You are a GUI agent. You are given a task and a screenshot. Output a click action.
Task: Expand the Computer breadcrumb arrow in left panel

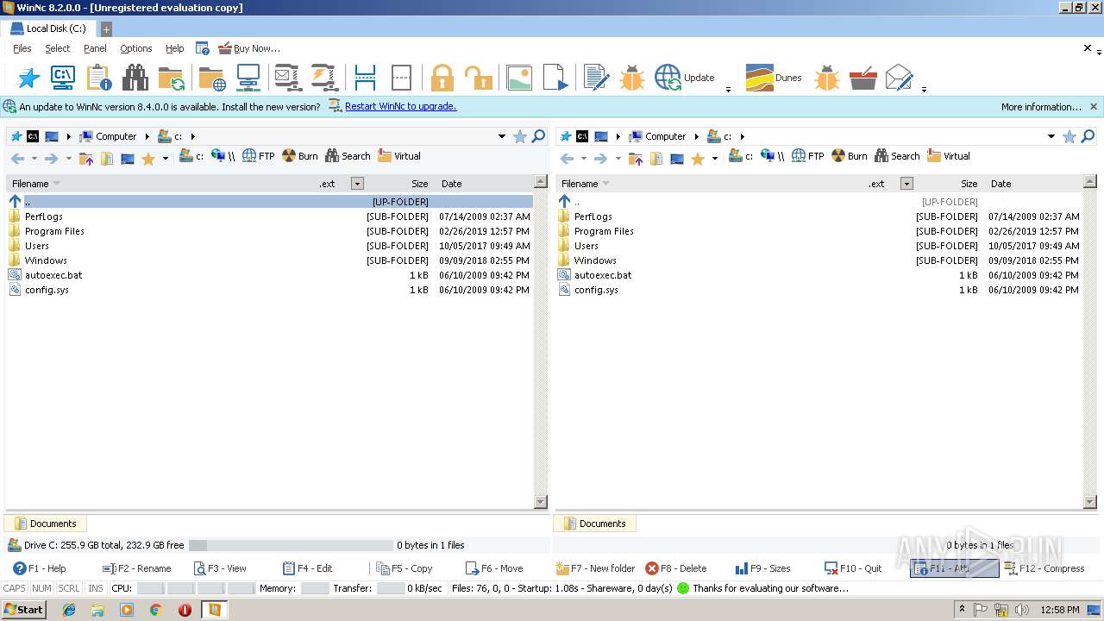tap(147, 136)
